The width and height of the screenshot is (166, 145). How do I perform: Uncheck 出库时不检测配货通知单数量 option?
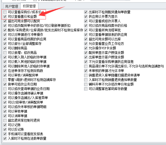coord(86,12)
